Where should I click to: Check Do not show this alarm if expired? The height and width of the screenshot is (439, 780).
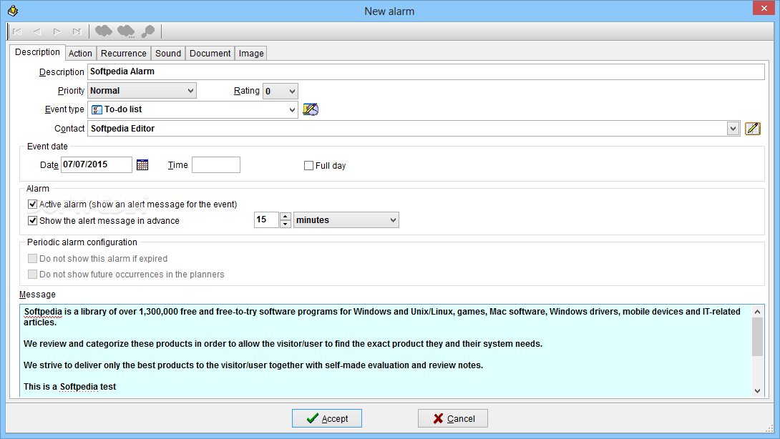click(x=32, y=259)
